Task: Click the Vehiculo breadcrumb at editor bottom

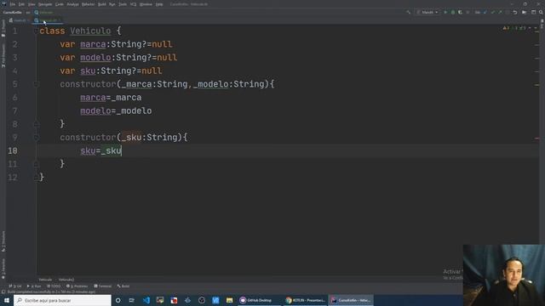Action: 45,280
